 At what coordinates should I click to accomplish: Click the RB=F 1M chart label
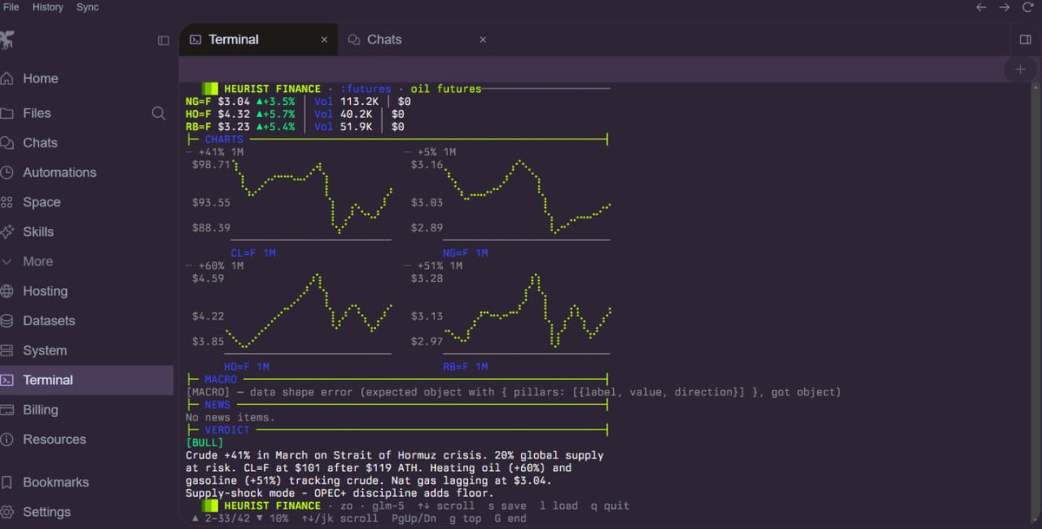point(465,367)
